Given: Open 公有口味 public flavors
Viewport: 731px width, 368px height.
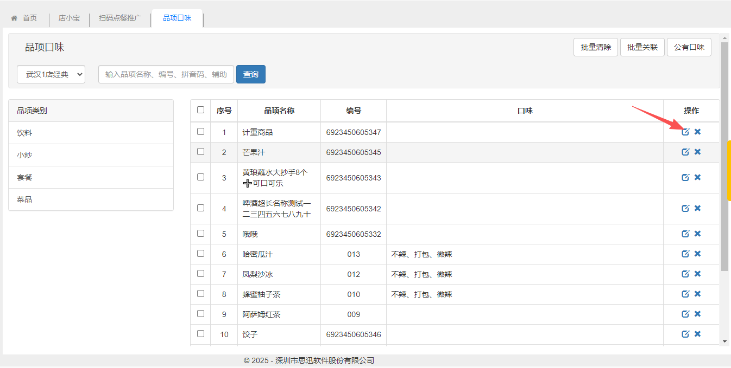Looking at the screenshot, I should 689,47.
